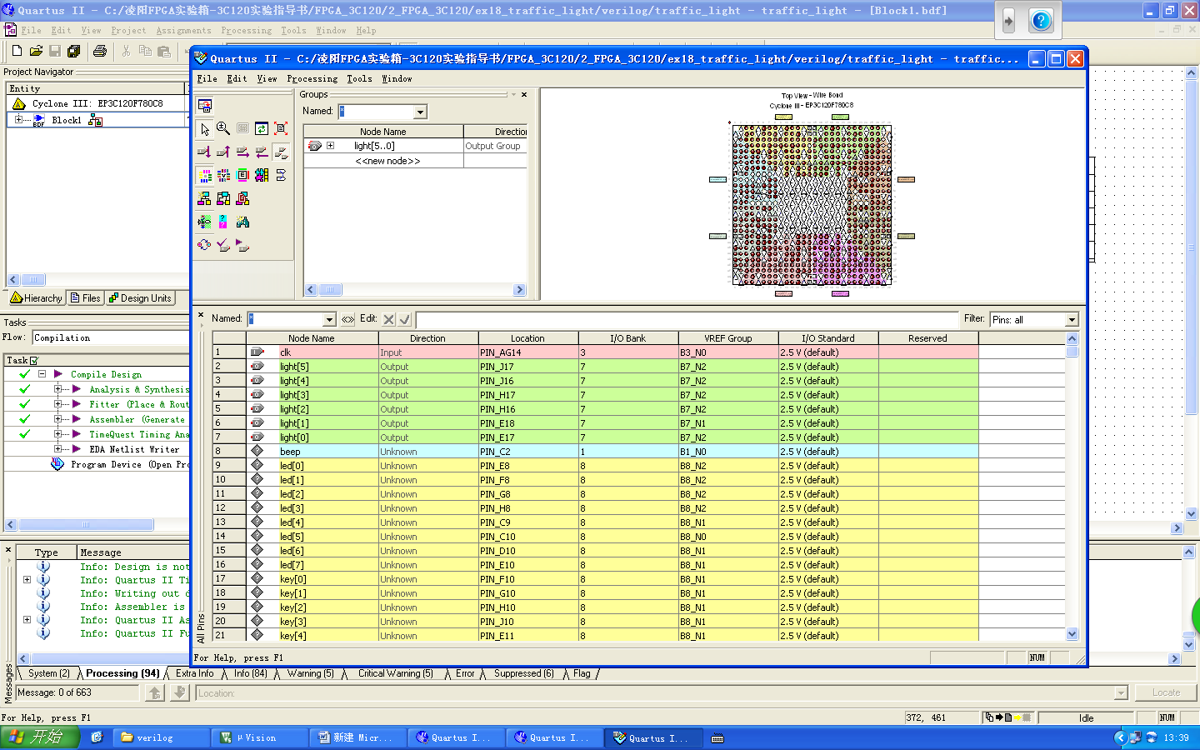Switch to the Critical Warning (5) messages tab
This screenshot has width=1200, height=750.
tap(395, 673)
